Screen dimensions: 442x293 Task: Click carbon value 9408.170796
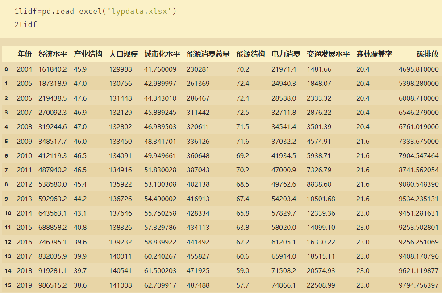click(419, 256)
